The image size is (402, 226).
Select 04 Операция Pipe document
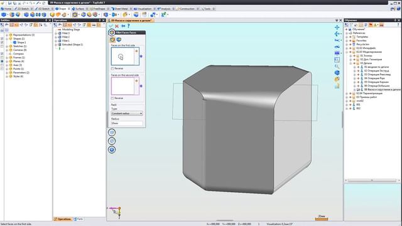[374, 78]
